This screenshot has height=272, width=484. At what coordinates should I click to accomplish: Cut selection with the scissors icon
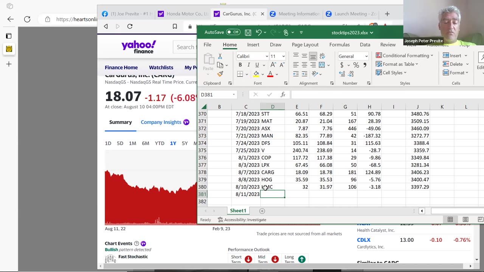pyautogui.click(x=220, y=56)
